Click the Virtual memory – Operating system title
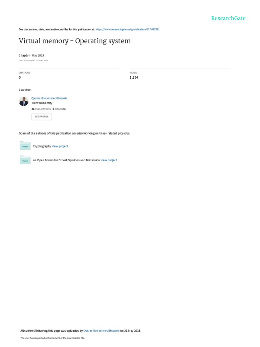Screen dimensions: 260x347 click(x=75, y=41)
